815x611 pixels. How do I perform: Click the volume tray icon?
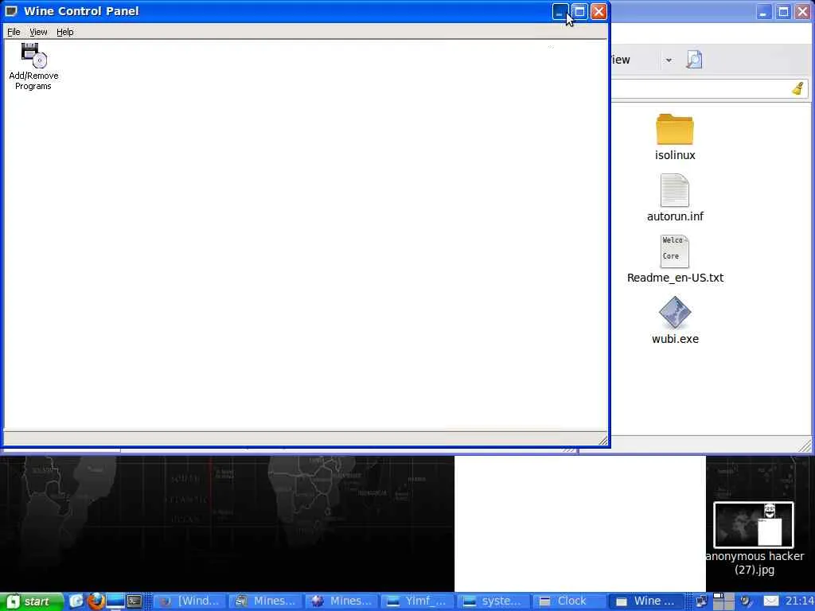tap(747, 601)
